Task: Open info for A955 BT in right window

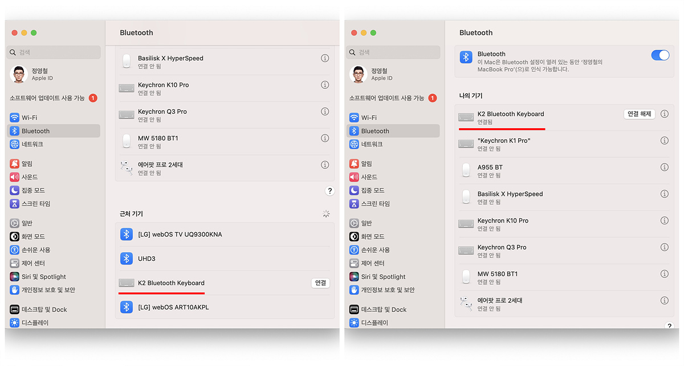Action: pyautogui.click(x=664, y=167)
